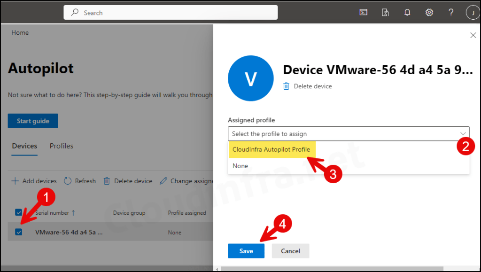Open the settings gear in top bar
Viewport: 481px width, 272px height.
[x=429, y=12]
